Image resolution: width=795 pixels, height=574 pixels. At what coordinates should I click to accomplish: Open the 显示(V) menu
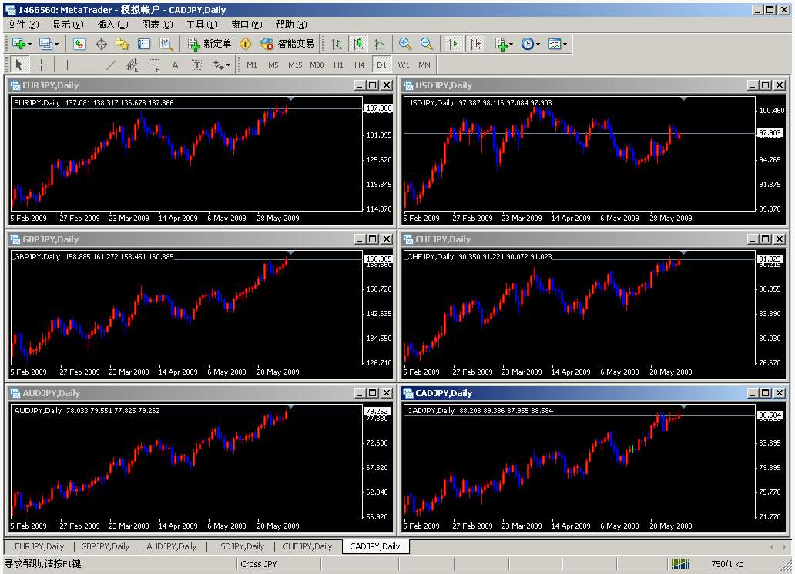click(68, 25)
